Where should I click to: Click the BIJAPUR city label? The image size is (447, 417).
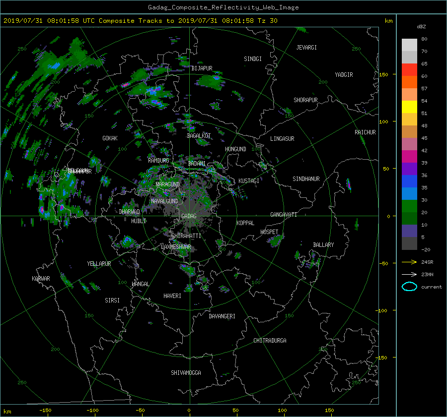pos(202,68)
